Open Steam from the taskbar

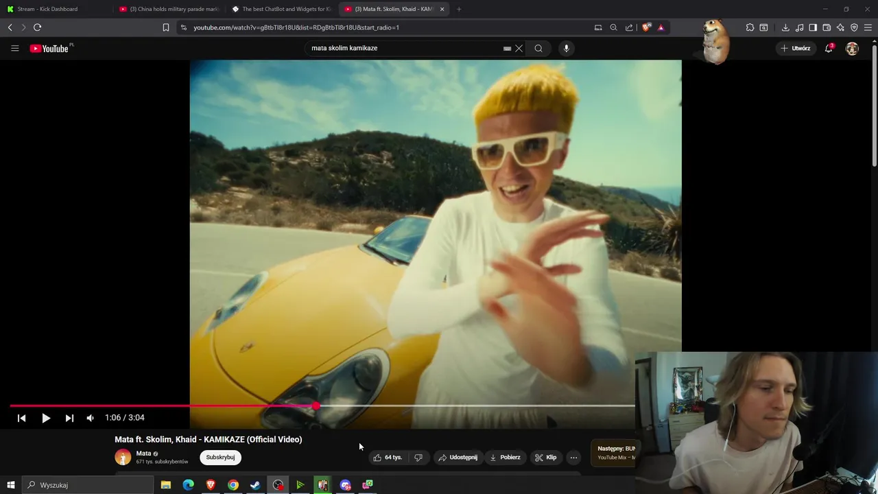tap(255, 485)
